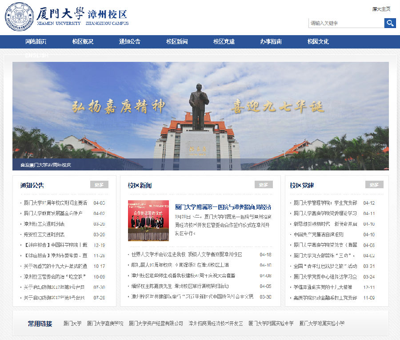Open the 办事指南 navigation item

coord(271,42)
